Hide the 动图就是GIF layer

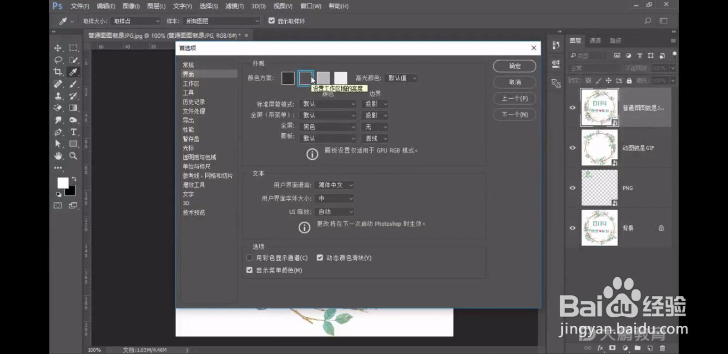[x=572, y=148]
